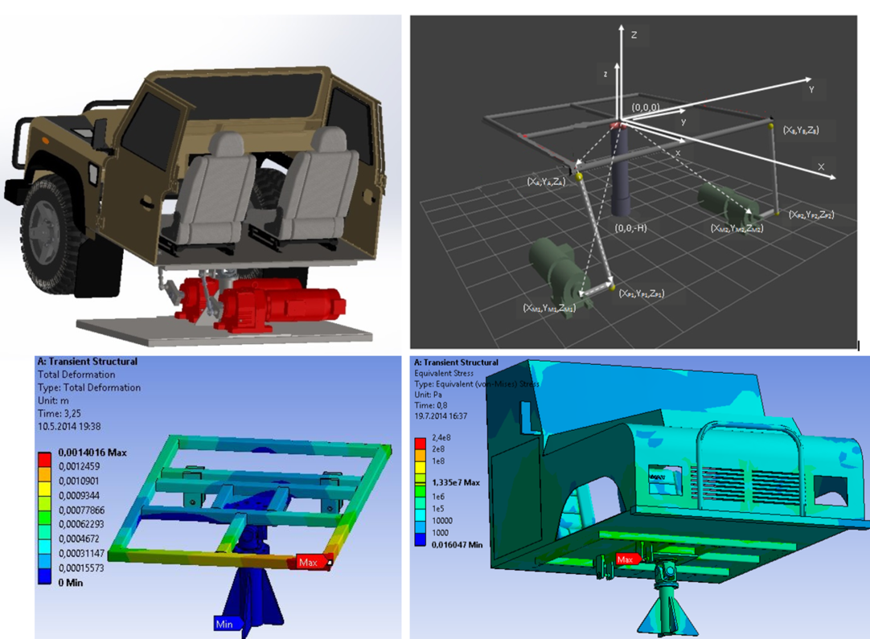Click the 'Type: Equivalent (von-Mises) Stress' line
Viewport: 870px width, 639px height.
[477, 384]
